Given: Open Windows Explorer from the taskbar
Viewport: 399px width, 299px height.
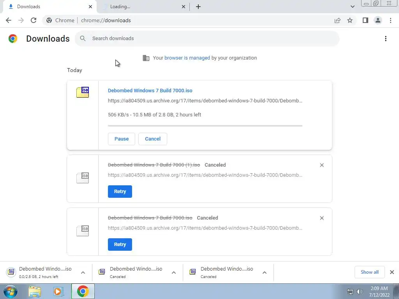Looking at the screenshot, I should tap(35, 292).
